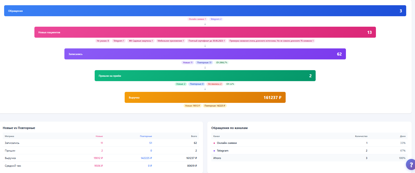Select the Выручка funnel stage bar
This screenshot has width=415, height=173.
coord(205,97)
